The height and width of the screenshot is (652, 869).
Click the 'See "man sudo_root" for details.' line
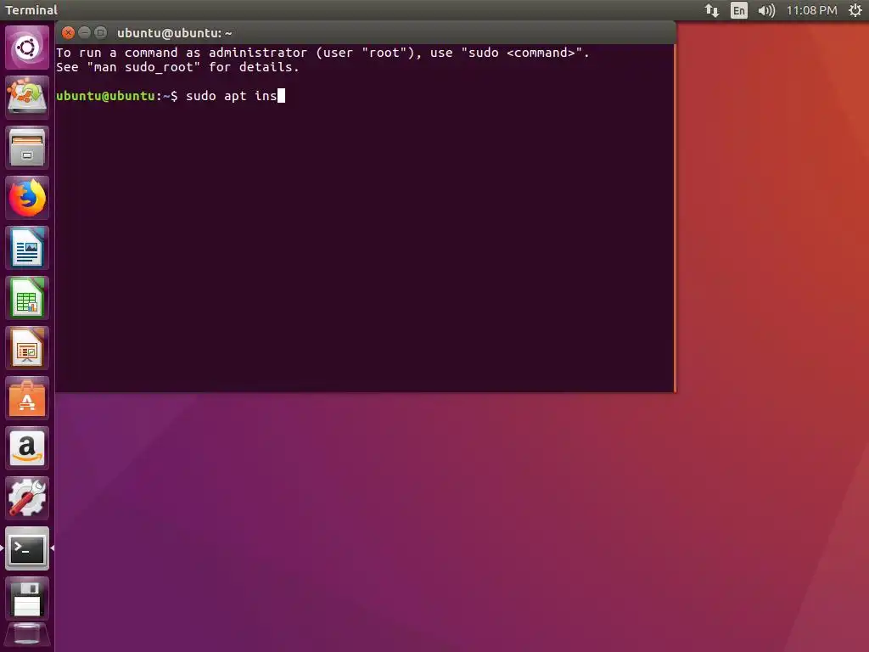pos(177,67)
